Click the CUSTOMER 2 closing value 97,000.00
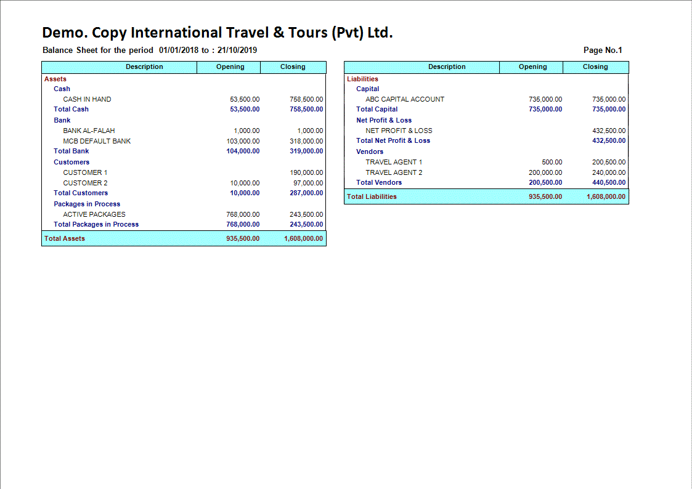Viewport: 692px width, 489px height. (x=308, y=183)
